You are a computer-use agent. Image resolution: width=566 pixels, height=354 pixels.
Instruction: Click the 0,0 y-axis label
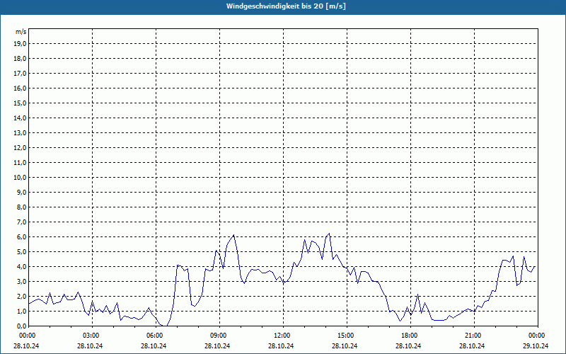coord(21,326)
